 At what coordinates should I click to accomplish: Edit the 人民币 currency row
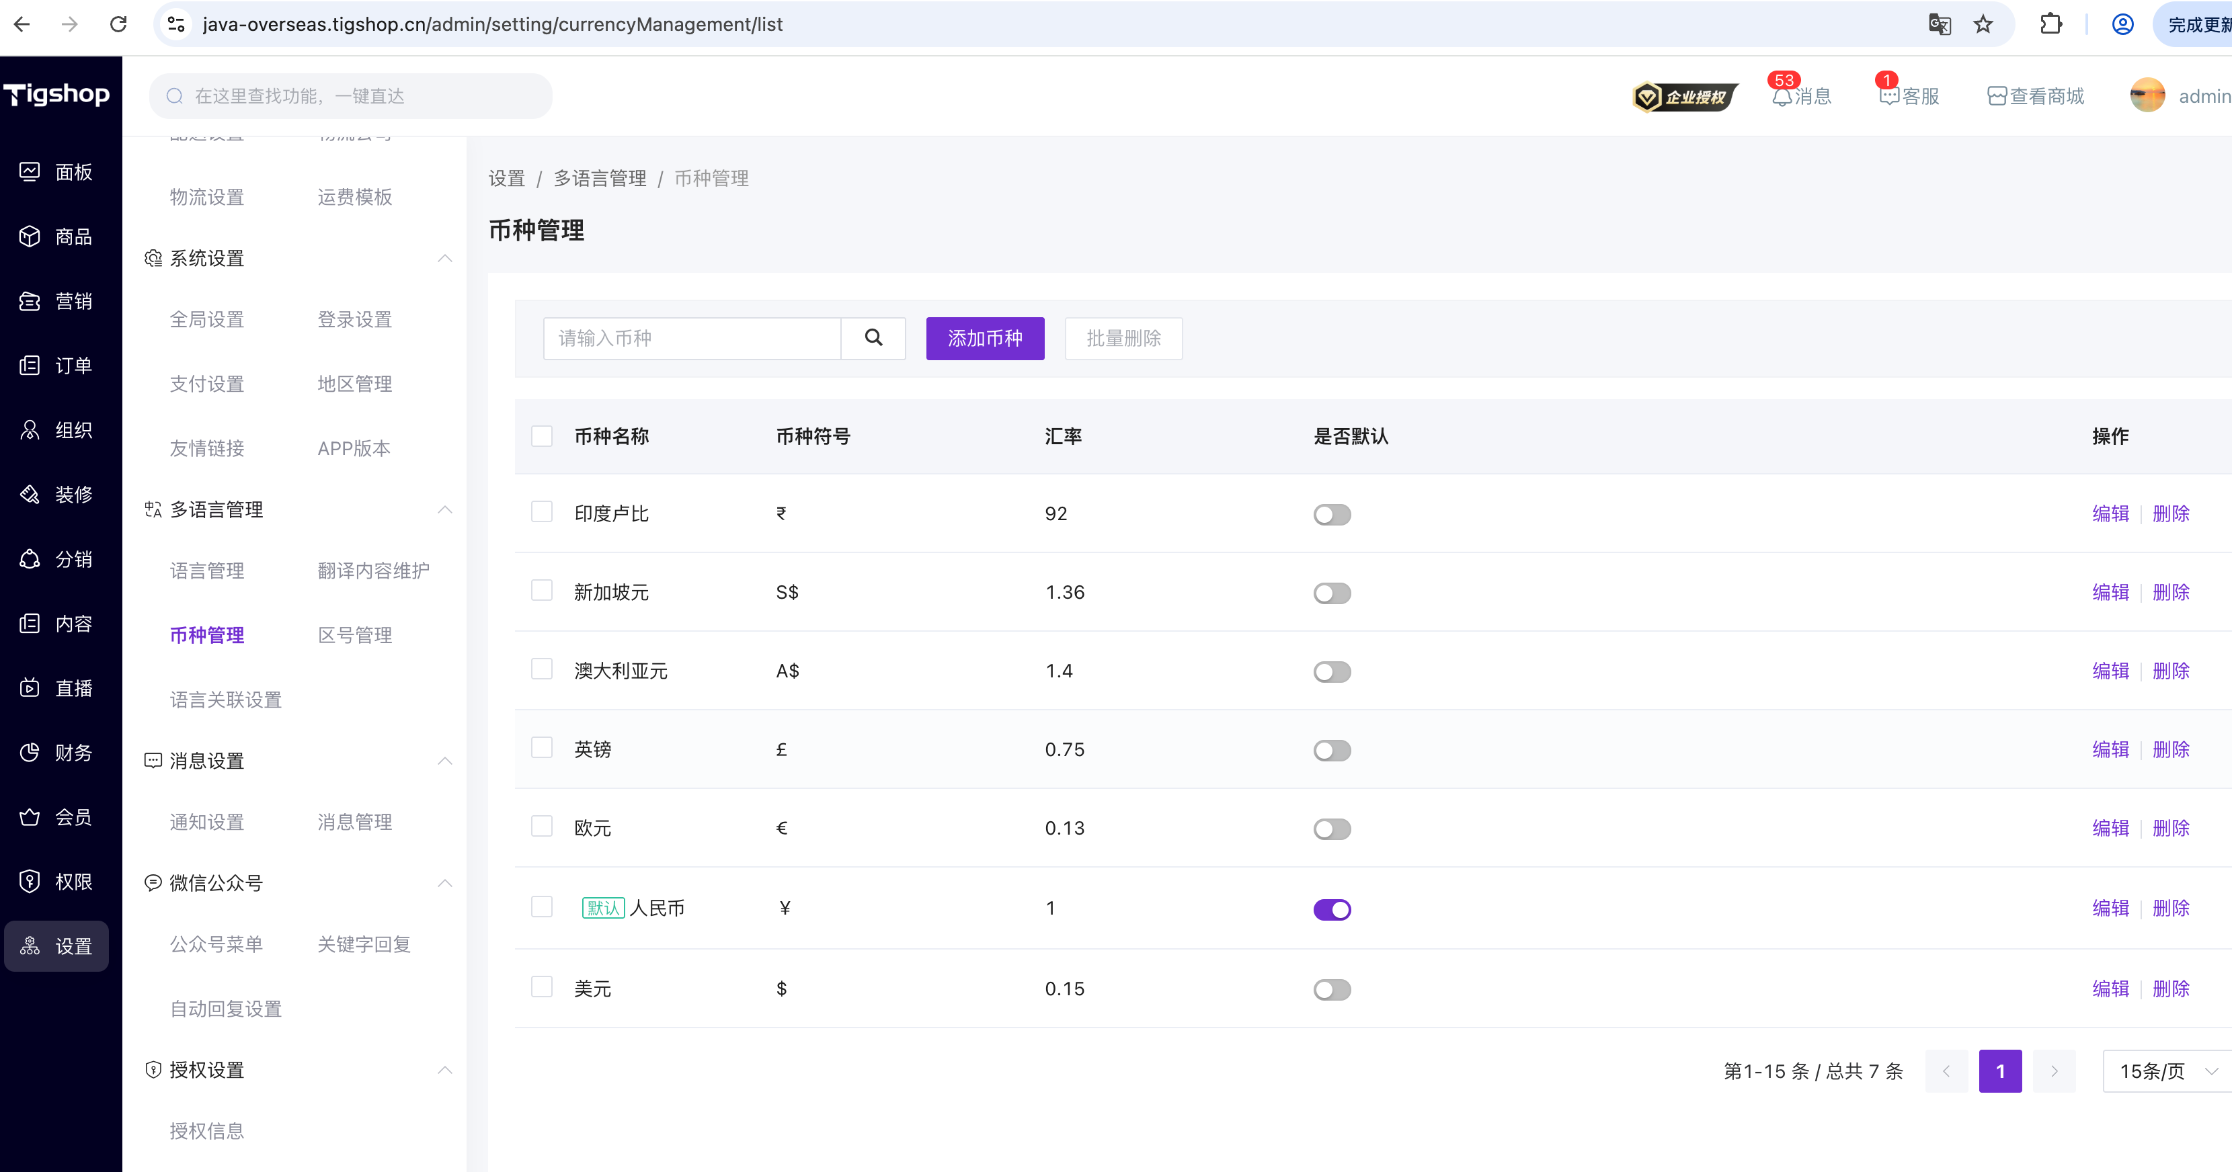pos(2111,908)
